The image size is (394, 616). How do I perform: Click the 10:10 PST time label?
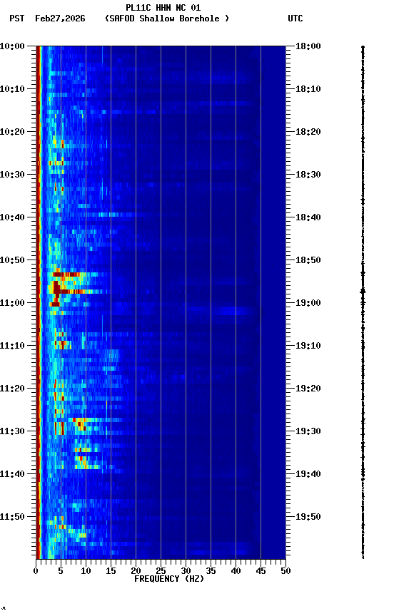point(12,89)
